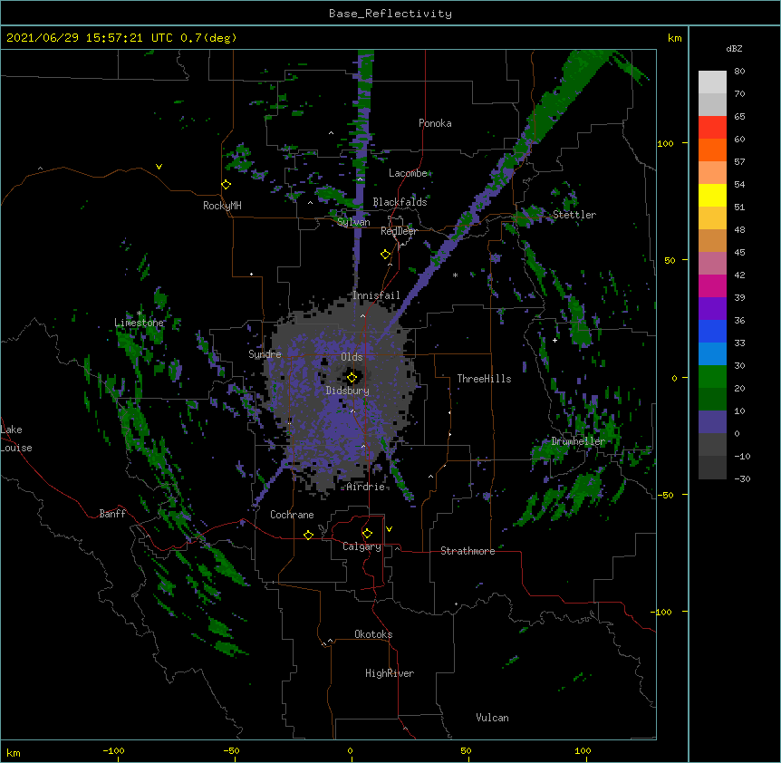Click the yellow marker under Cochrane
This screenshot has height=763, width=781.
[308, 535]
